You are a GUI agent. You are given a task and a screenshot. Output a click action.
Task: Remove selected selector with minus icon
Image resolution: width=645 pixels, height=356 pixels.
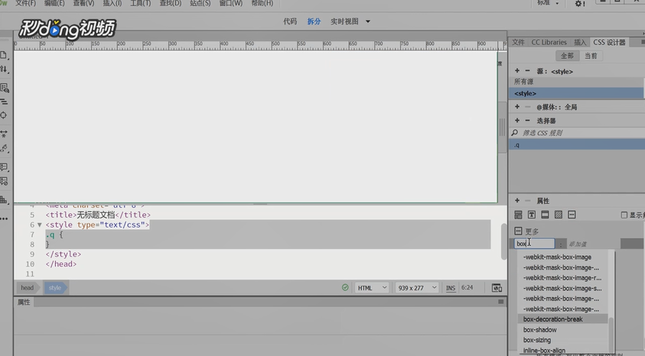pos(527,120)
